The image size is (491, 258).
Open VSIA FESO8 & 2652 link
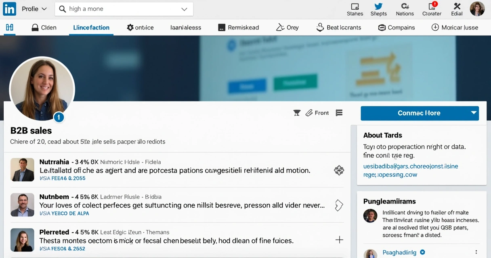[62, 249]
